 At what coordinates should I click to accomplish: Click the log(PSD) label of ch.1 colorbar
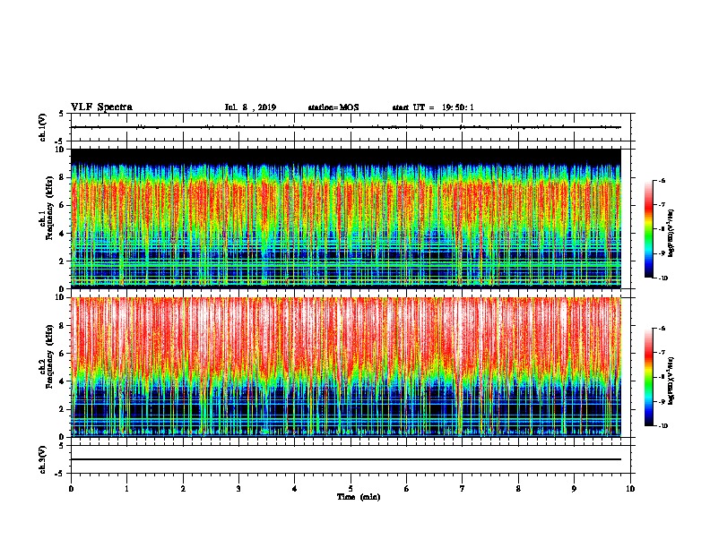pyautogui.click(x=671, y=233)
